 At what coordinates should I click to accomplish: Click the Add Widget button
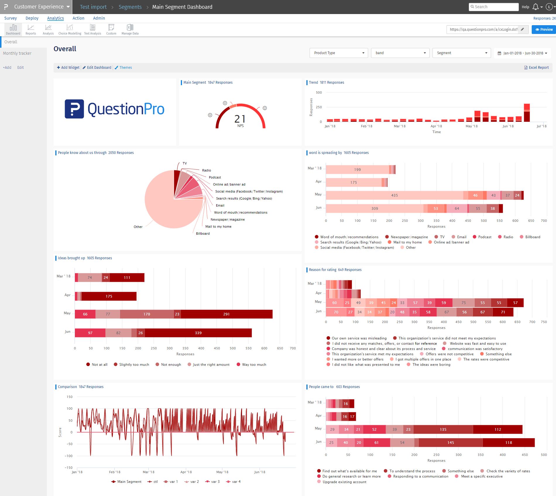pyautogui.click(x=68, y=68)
